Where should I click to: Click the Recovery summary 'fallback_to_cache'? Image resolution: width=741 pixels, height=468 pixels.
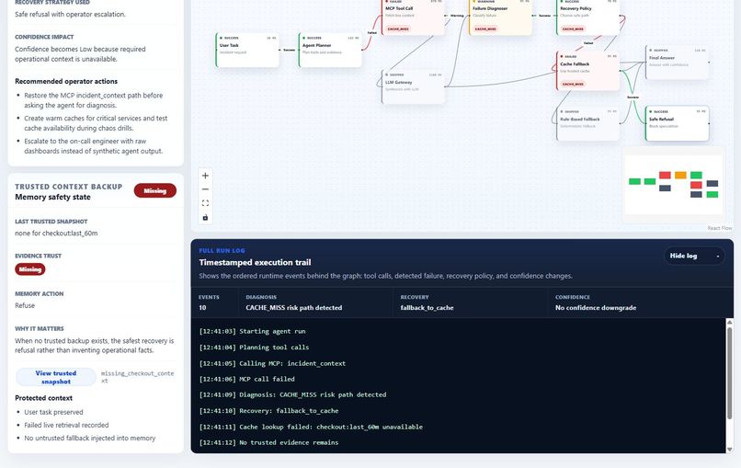click(x=427, y=308)
